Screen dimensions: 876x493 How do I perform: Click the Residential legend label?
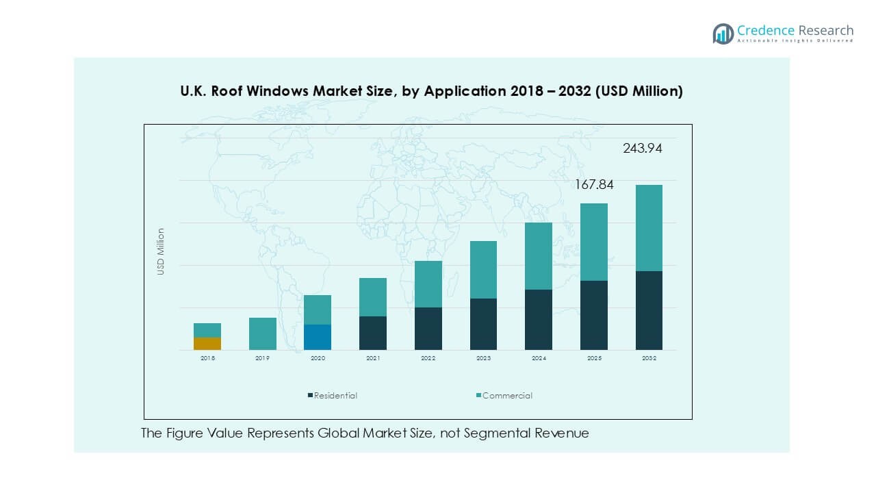[x=335, y=396]
